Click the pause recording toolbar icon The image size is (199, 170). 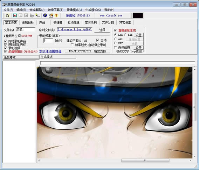(x=20, y=15)
